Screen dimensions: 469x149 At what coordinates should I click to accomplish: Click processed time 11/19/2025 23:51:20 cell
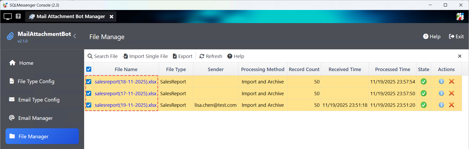tap(392, 105)
